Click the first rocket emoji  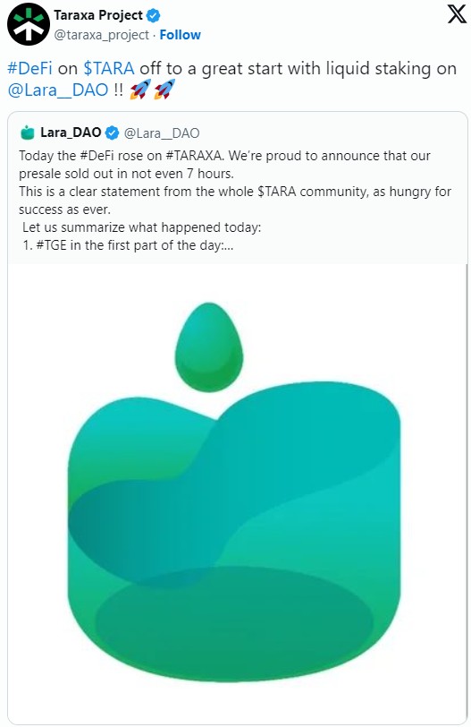click(x=140, y=90)
